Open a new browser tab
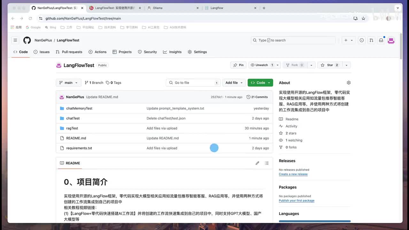Screen dimensions: 409x230 point(264,8)
